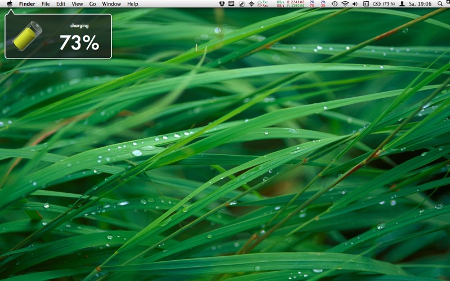The height and width of the screenshot is (281, 450).
Task: Open the volume speaker menu
Action: click(355, 4)
